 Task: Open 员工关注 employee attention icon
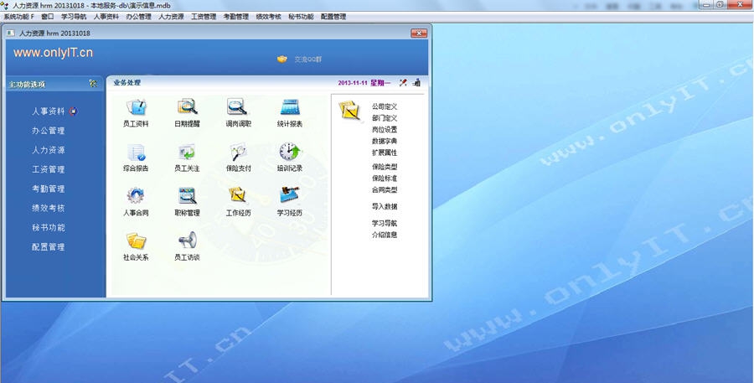pos(187,152)
